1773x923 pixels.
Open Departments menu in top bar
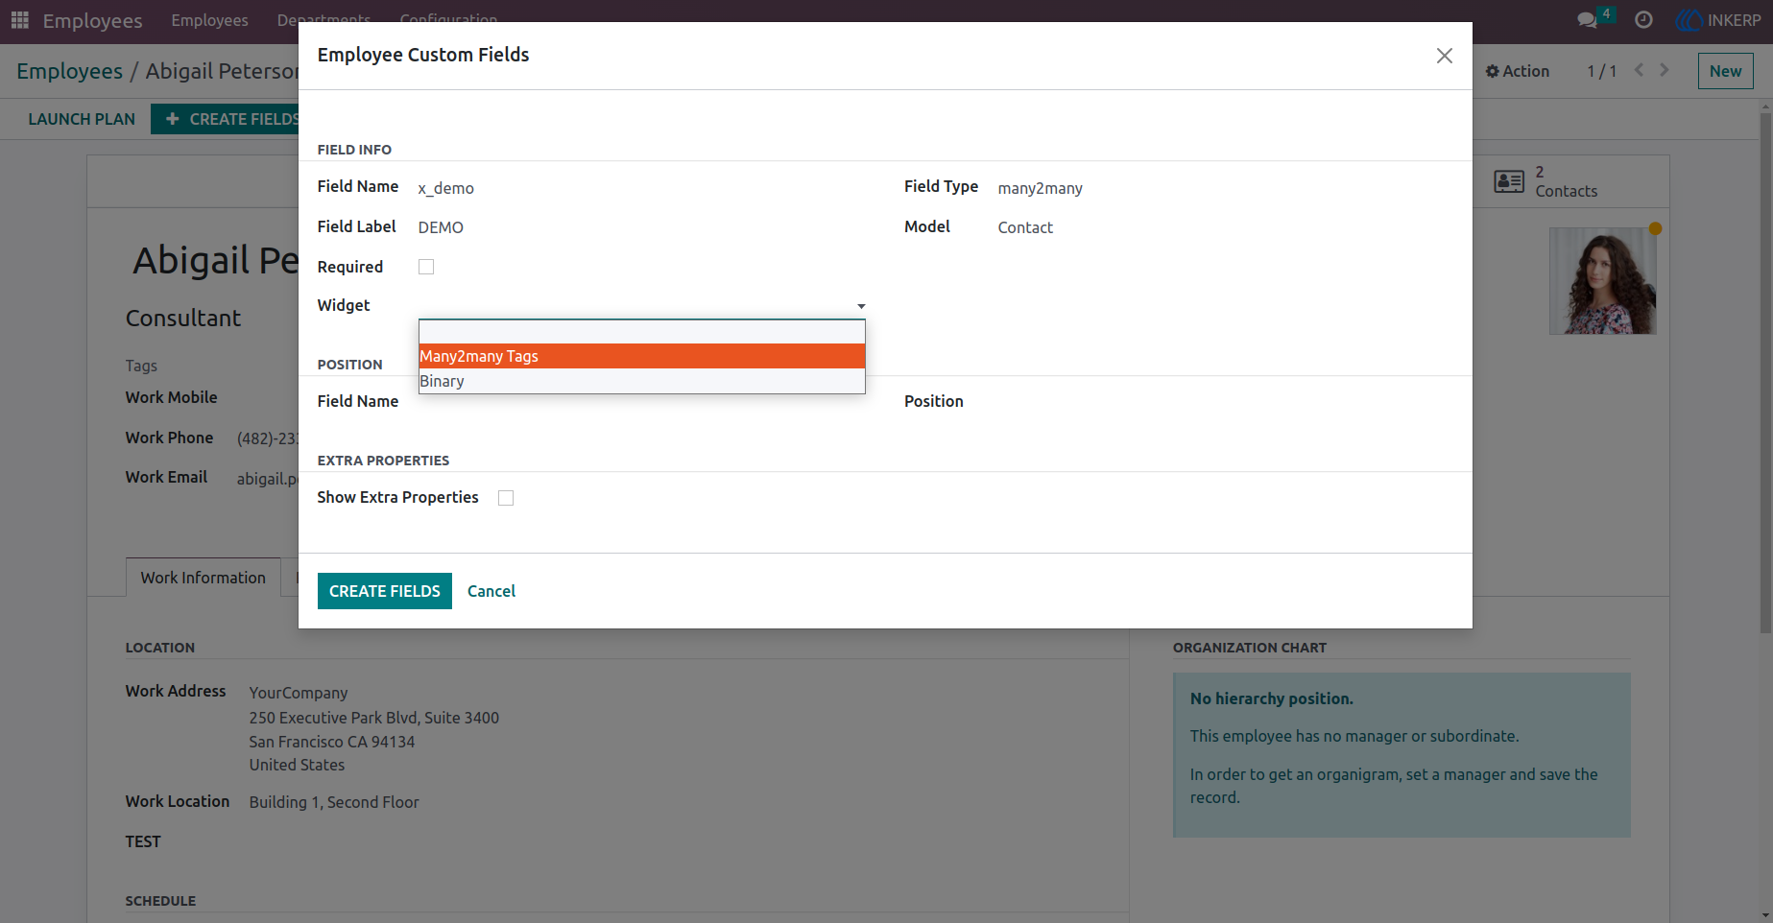[x=323, y=20]
